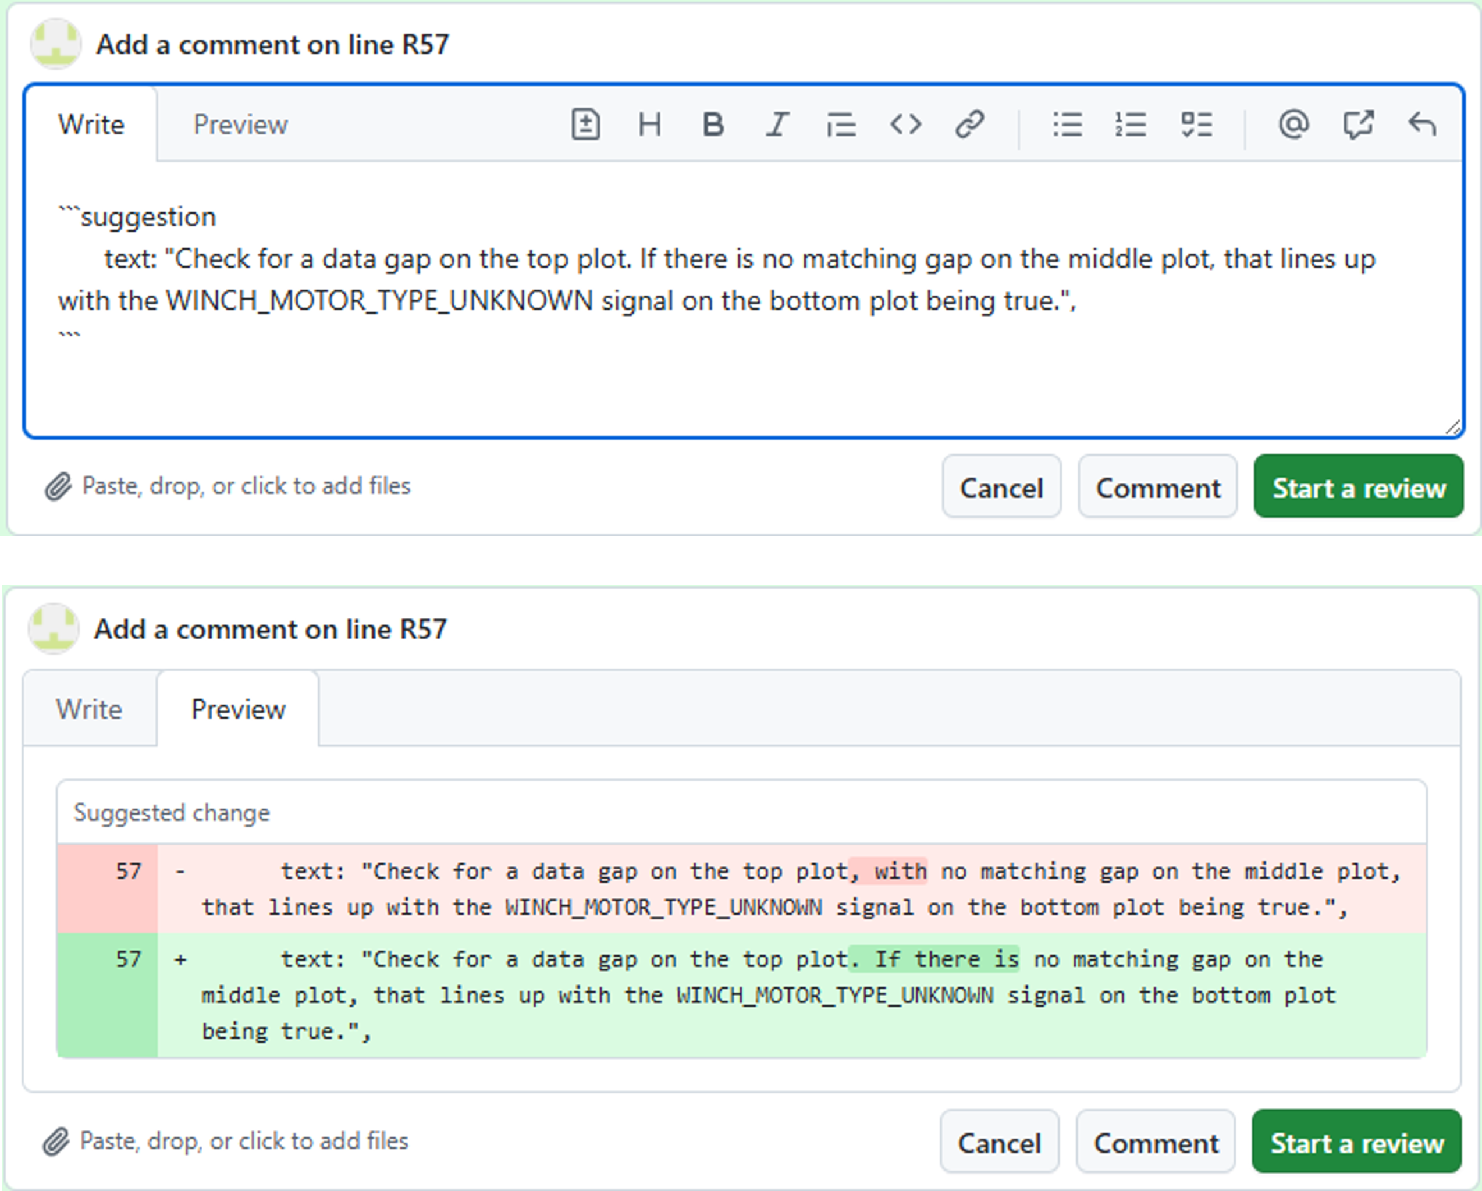Click Start a review in the lower comment box
The width and height of the screenshot is (1482, 1191).
1357,1142
